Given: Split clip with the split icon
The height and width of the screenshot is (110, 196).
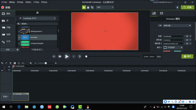Looking at the screenshot, I should tap(23, 63).
